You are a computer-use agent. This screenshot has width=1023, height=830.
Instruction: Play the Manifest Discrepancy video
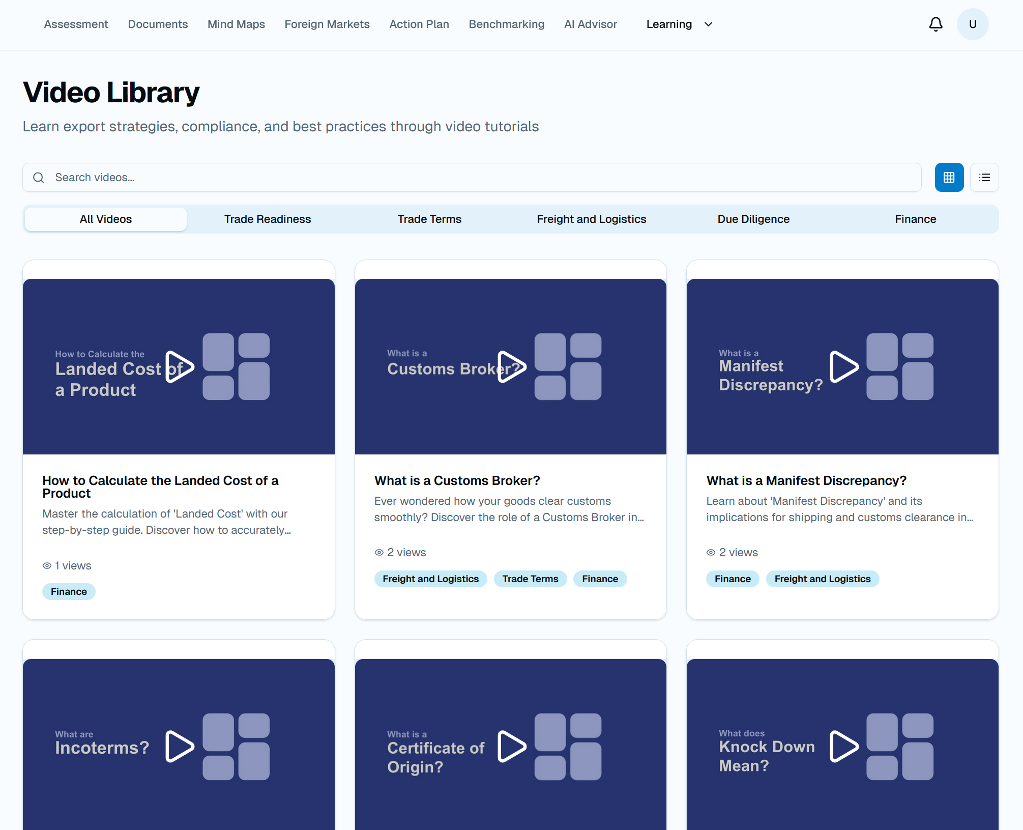[843, 367]
